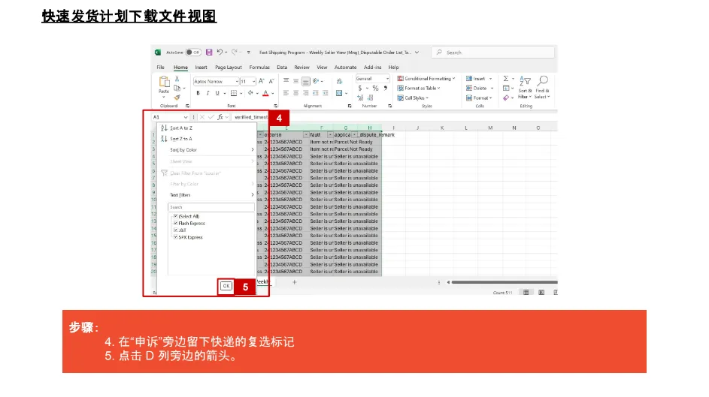Click the filter menu Search field
The width and height of the screenshot is (709, 397).
[x=211, y=207]
